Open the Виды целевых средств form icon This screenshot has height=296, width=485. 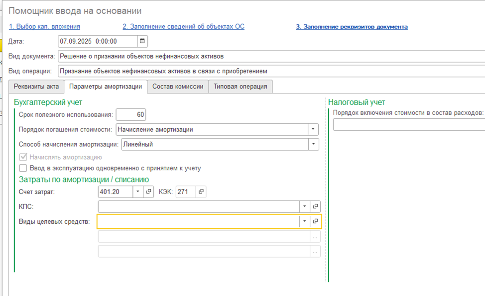[315, 221]
